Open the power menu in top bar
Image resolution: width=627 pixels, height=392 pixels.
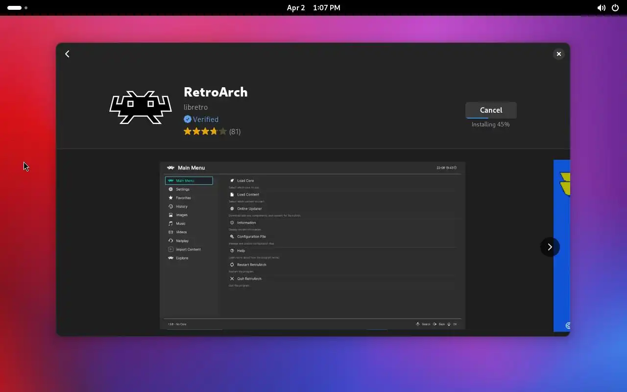615,8
